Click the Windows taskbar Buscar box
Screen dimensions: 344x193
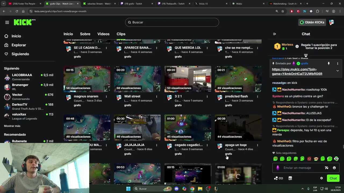tap(152, 189)
